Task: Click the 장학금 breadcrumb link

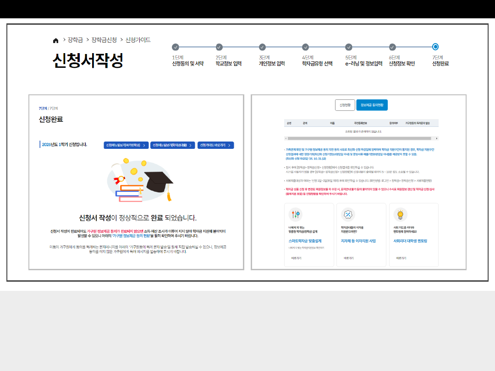Action: point(75,40)
